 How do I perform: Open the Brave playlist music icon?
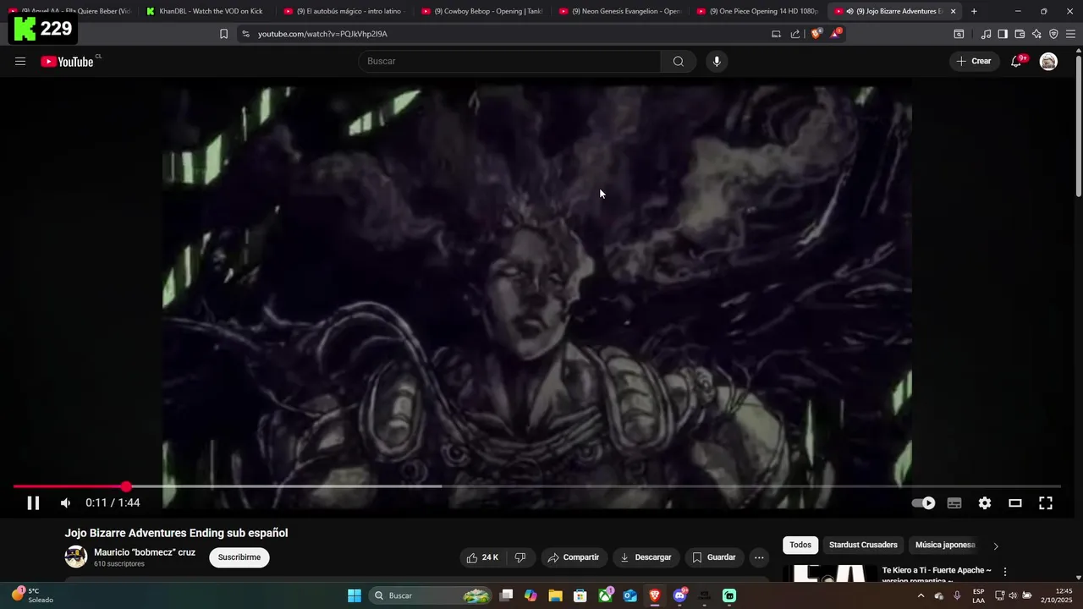click(986, 34)
